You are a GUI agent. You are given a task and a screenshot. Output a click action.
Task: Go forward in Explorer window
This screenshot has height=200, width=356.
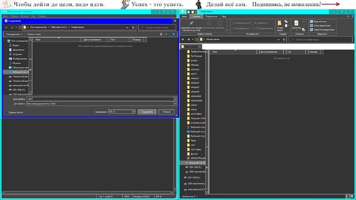pyautogui.click(x=189, y=39)
